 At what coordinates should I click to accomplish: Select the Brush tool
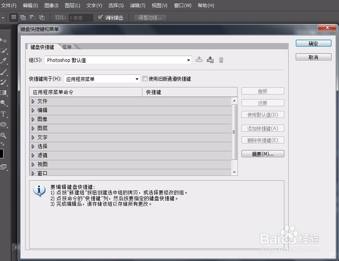(x=4, y=72)
